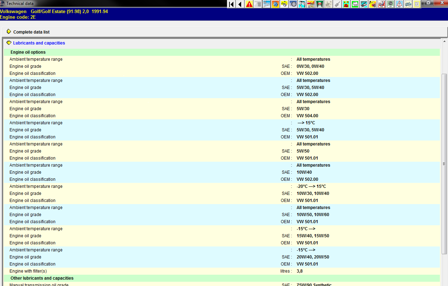Click the vertical scrollbar thumb
The image size is (448, 286).
coord(444,163)
